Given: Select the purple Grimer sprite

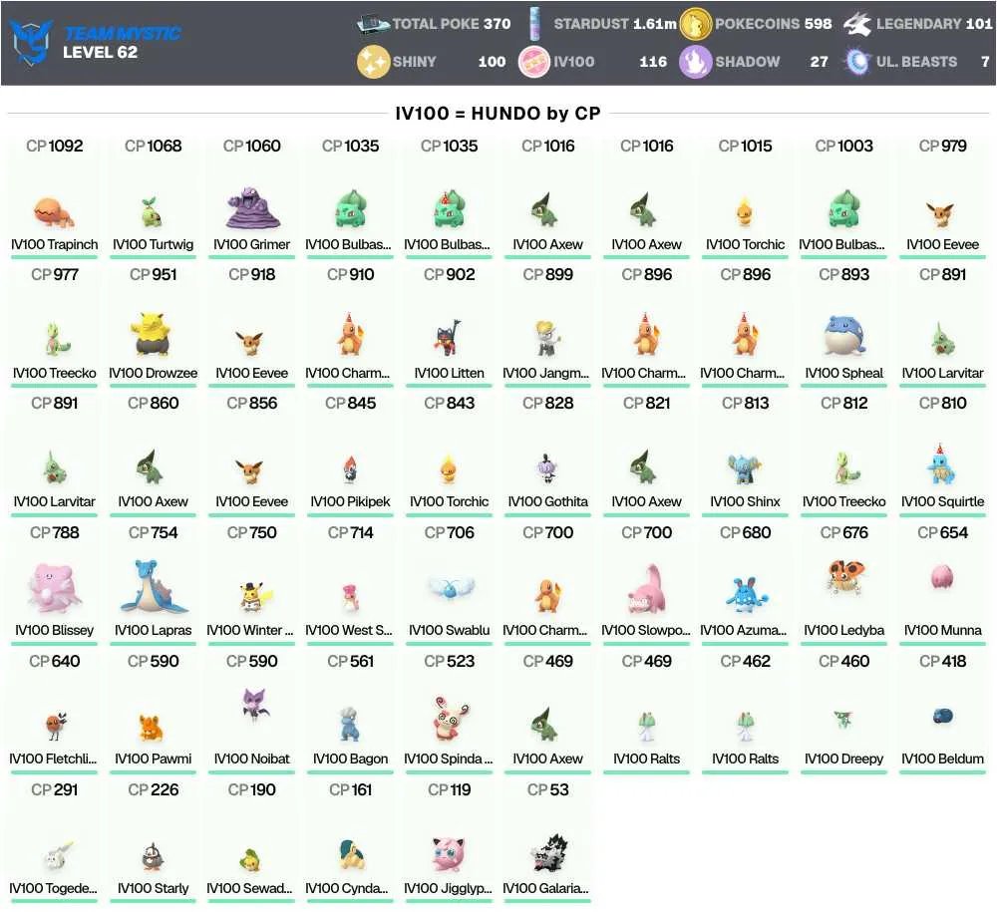Looking at the screenshot, I should [x=252, y=207].
